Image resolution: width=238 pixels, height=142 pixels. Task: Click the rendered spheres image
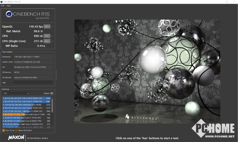click(147, 72)
